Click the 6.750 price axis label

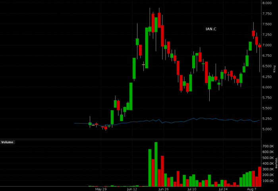(267, 55)
